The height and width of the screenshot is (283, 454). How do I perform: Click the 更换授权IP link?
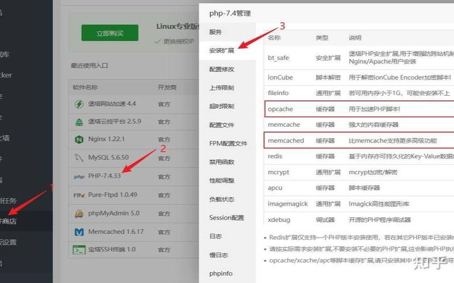pyautogui.click(x=178, y=41)
